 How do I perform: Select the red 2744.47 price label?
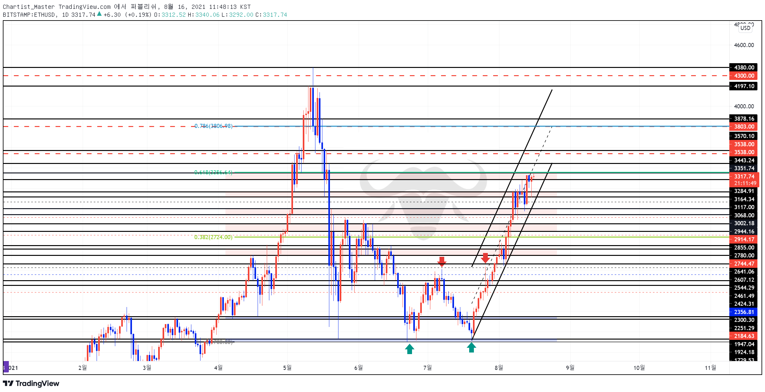pos(743,263)
